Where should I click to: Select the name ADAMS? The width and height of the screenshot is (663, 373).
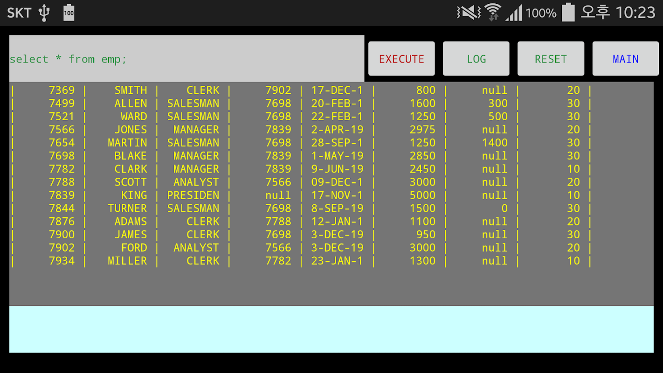click(131, 221)
